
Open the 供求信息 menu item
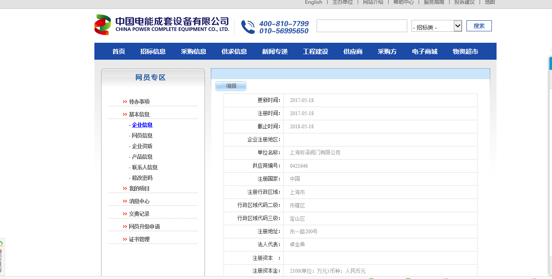coord(234,52)
